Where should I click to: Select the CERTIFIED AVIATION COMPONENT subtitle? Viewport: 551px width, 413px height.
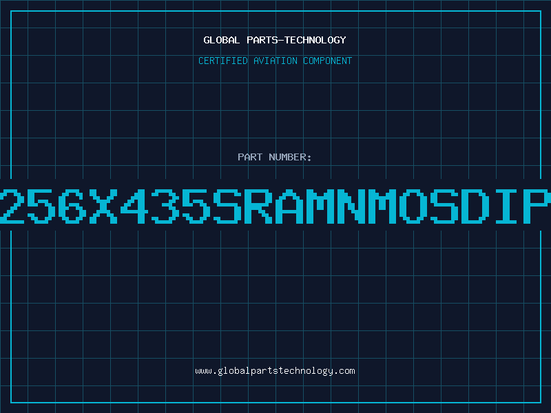(275, 61)
